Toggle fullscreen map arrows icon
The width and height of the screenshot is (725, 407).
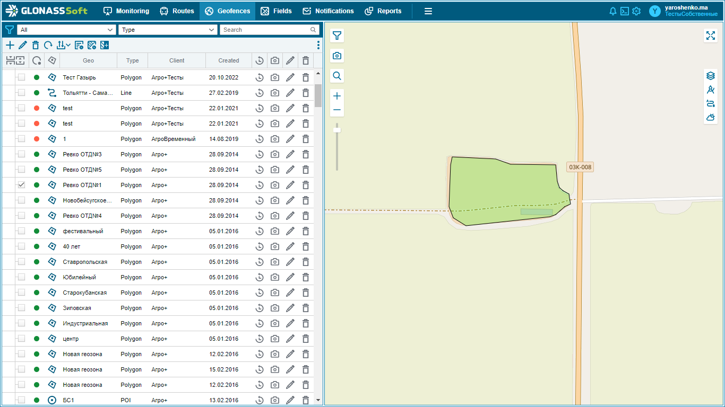coord(711,36)
